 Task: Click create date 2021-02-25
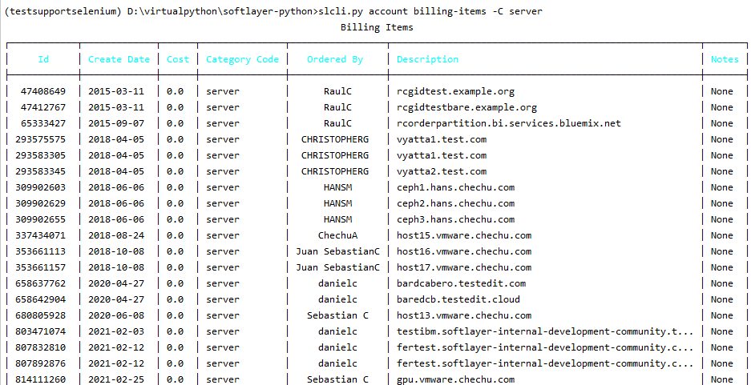click(116, 379)
